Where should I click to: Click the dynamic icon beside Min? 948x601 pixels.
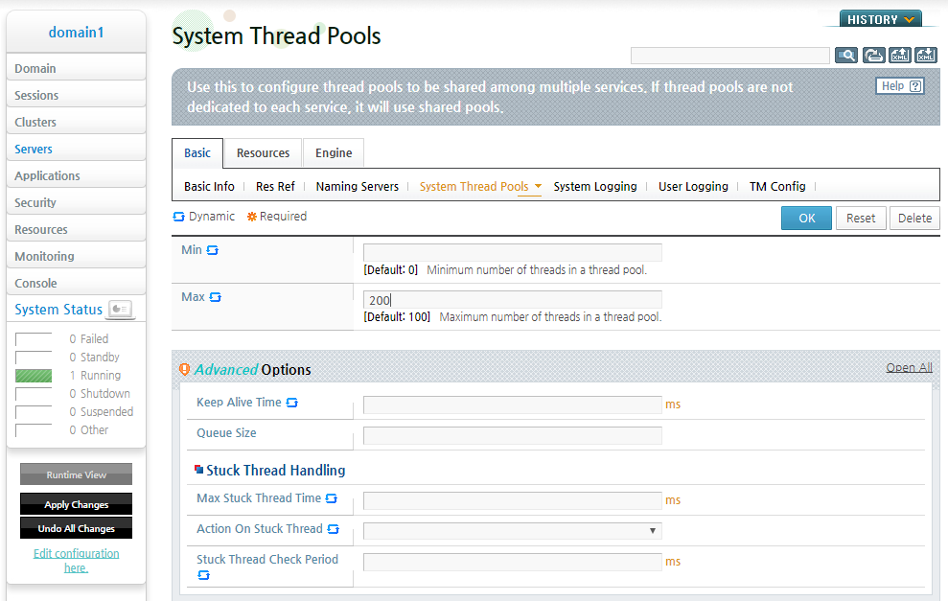click(212, 250)
